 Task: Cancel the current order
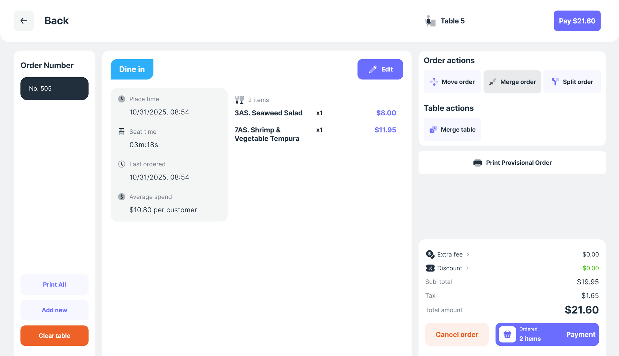pos(457,334)
